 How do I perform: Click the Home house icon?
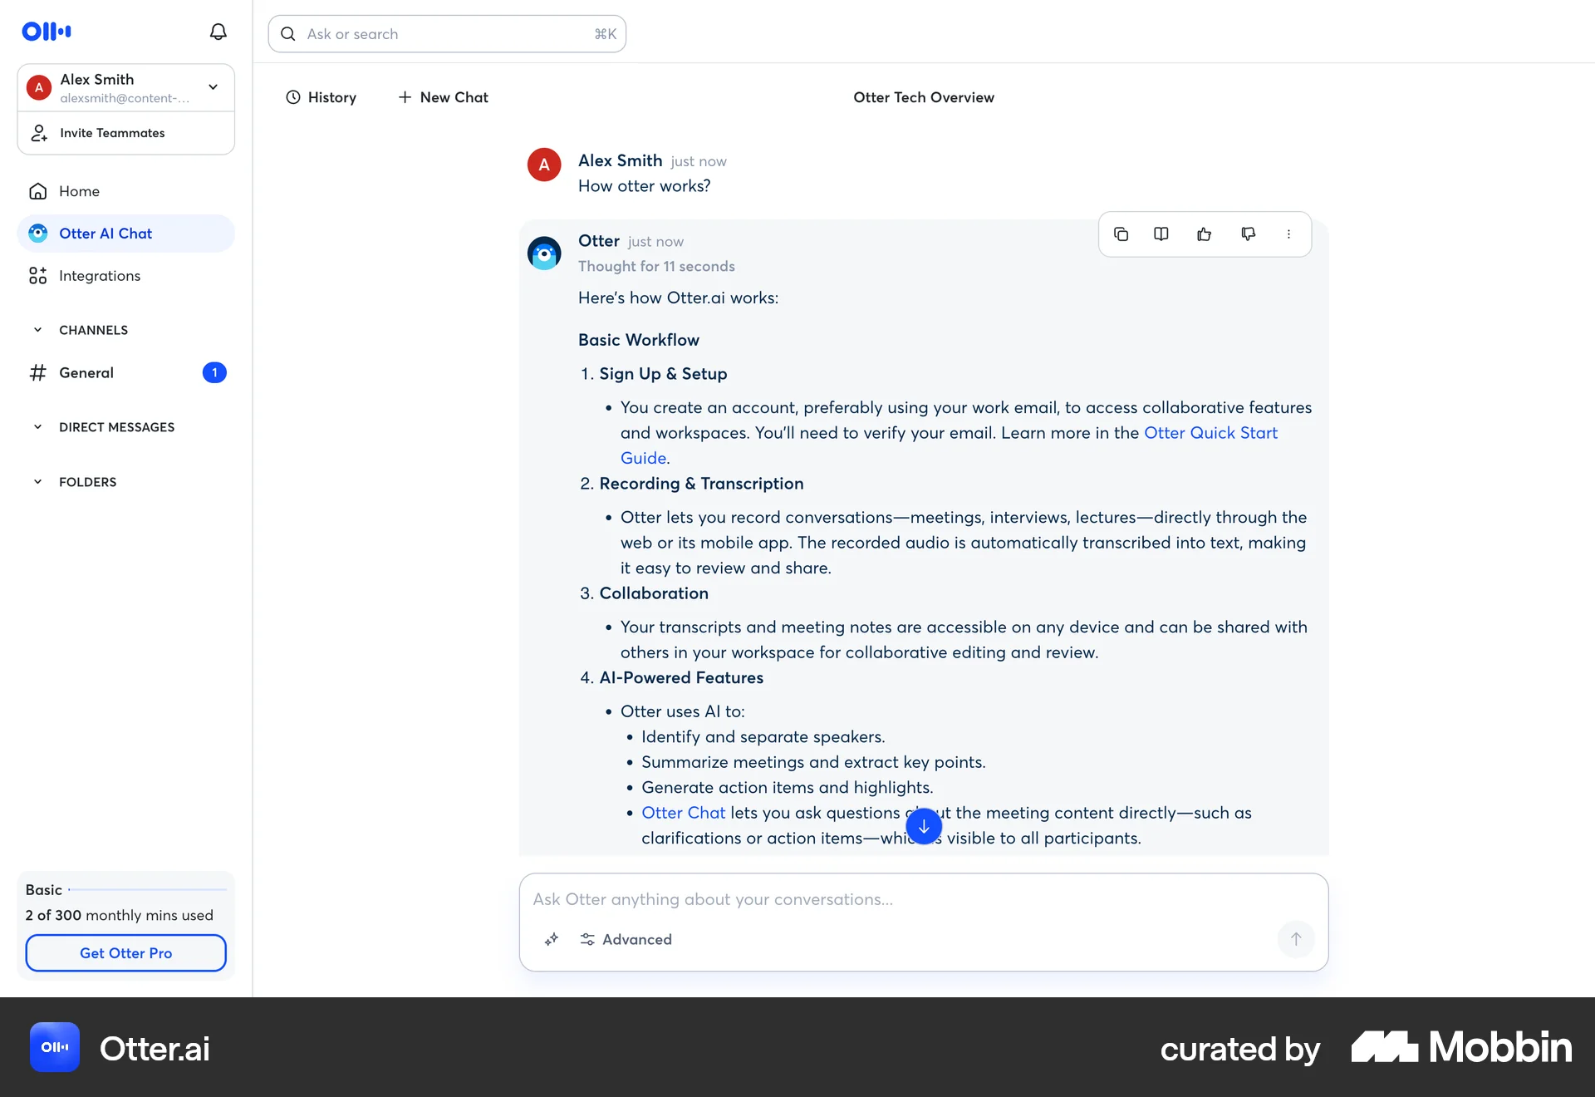(37, 191)
